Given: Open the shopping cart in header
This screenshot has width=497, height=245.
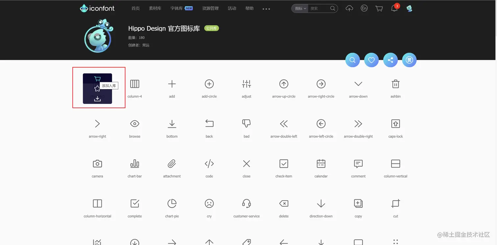Looking at the screenshot, I should click(379, 9).
